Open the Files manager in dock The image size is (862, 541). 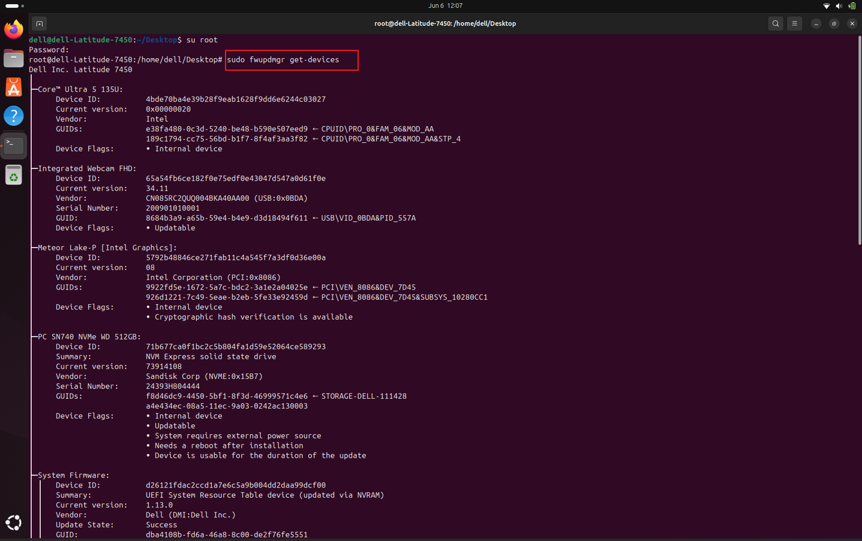point(13,58)
